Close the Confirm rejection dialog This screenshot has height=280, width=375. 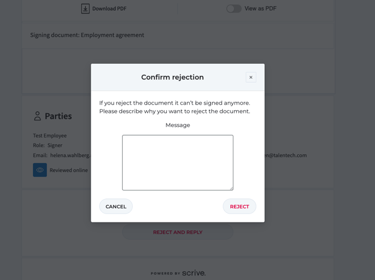coord(251,77)
